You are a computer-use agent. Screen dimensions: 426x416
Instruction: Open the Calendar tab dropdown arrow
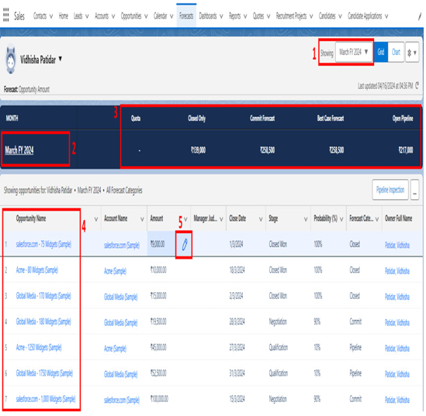[171, 16]
